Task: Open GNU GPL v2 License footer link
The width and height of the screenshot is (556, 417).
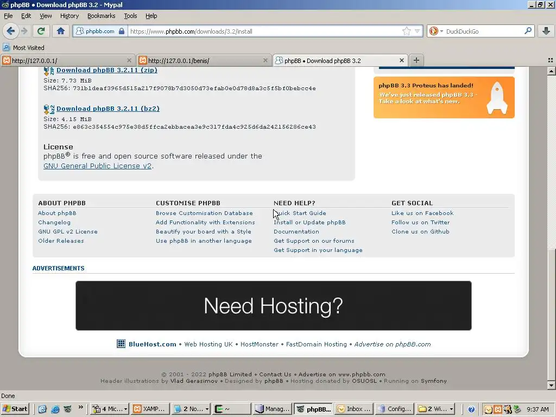Action: [68, 231]
